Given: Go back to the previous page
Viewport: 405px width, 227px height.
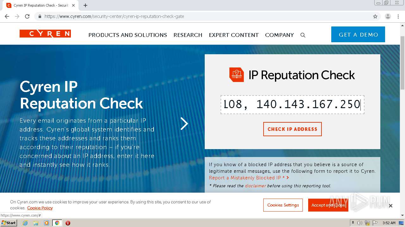Looking at the screenshot, I should pyautogui.click(x=7, y=16).
